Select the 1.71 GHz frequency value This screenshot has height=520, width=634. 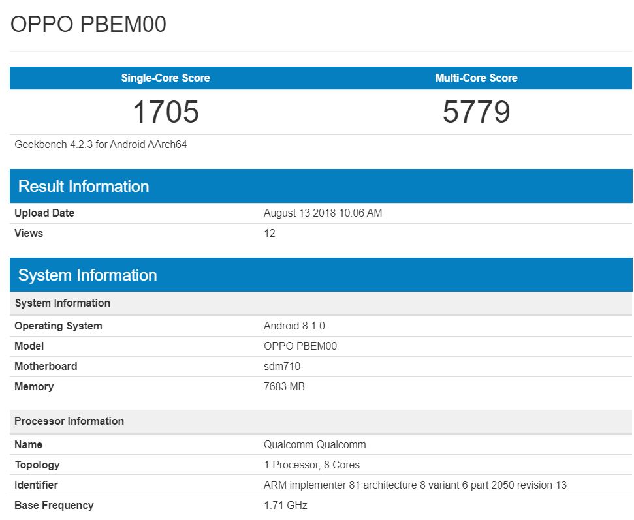[285, 505]
